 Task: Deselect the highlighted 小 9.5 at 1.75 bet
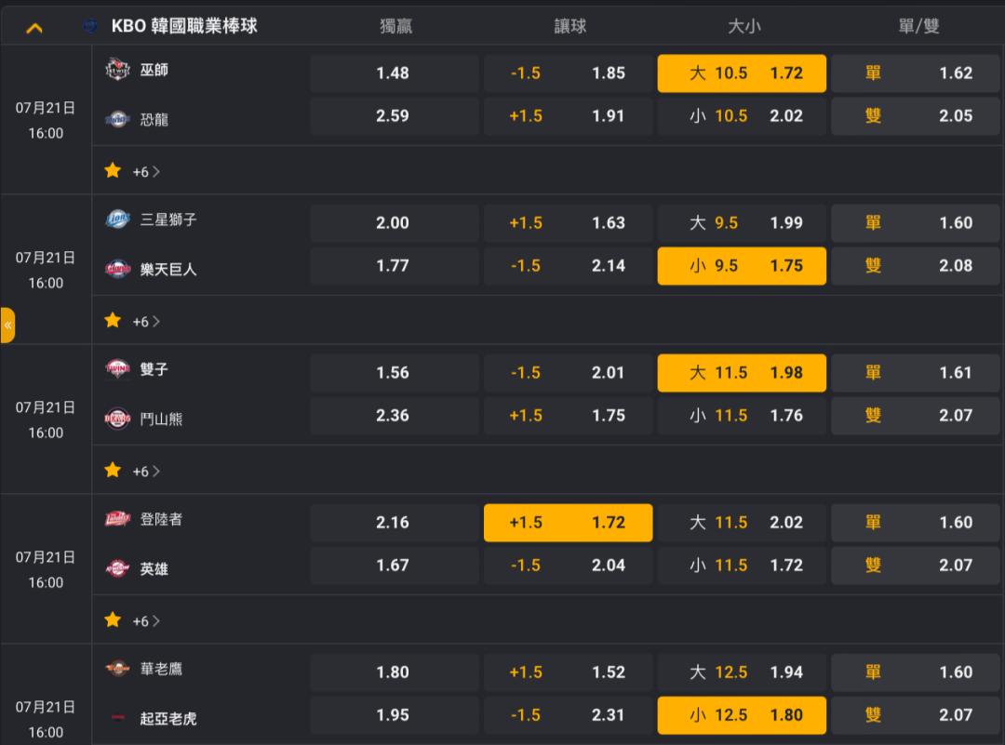[742, 266]
